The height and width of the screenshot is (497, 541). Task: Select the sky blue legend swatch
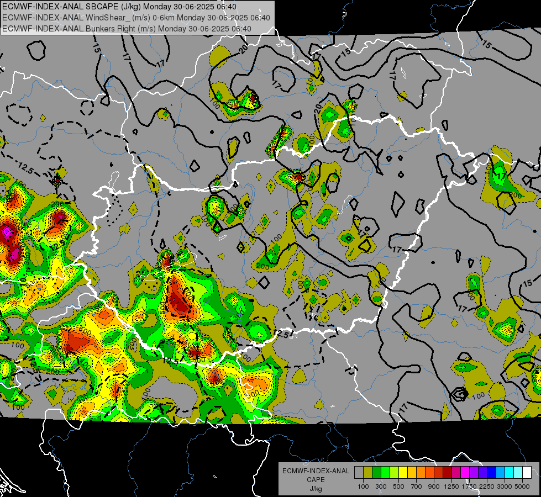click(x=500, y=473)
